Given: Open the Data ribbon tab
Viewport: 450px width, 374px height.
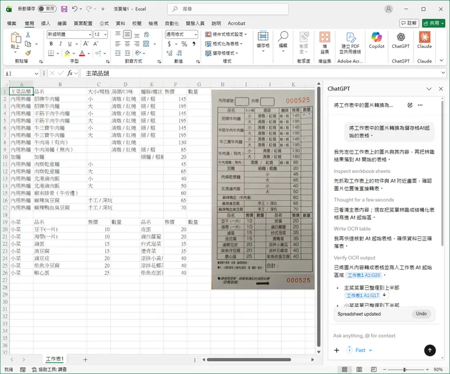Looking at the screenshot, I should pyautogui.click(x=120, y=24).
